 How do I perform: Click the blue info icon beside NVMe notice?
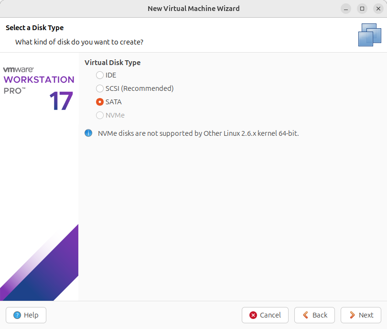click(x=88, y=133)
